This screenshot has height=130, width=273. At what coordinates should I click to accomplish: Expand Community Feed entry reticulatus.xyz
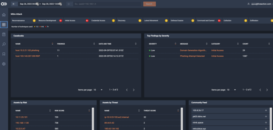(266, 129)
